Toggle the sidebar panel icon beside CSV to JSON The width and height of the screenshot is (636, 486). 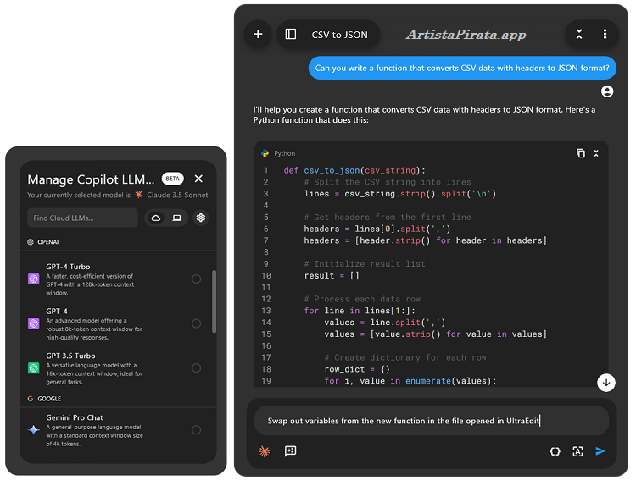pos(291,35)
